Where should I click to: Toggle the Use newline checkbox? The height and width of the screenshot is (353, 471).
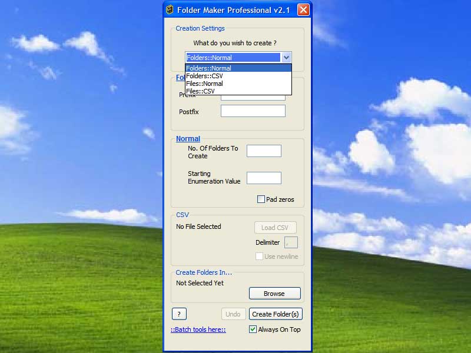[x=259, y=257]
